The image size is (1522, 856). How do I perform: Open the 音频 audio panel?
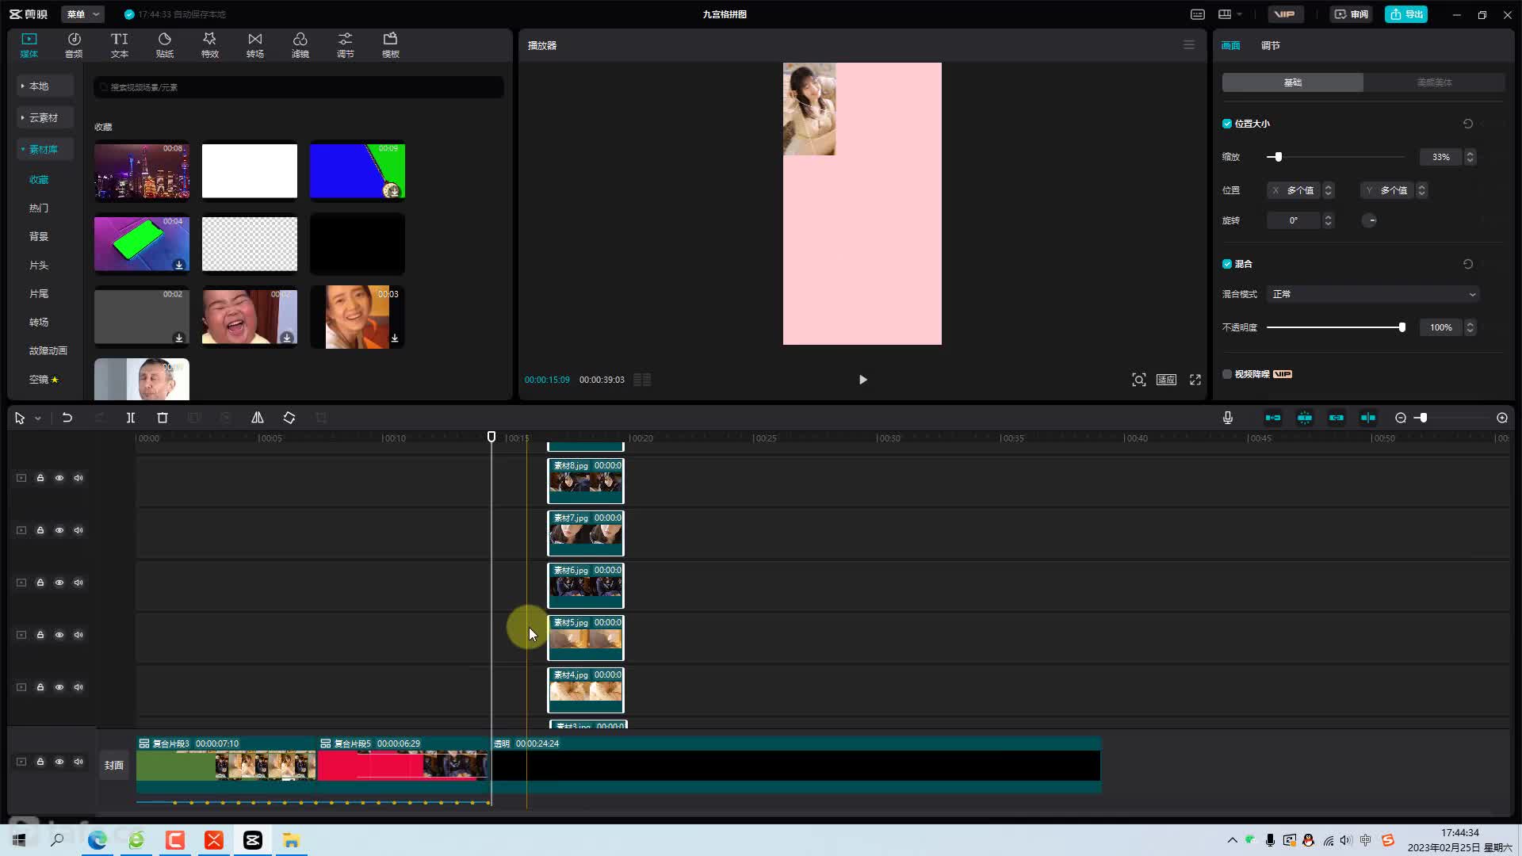(74, 45)
